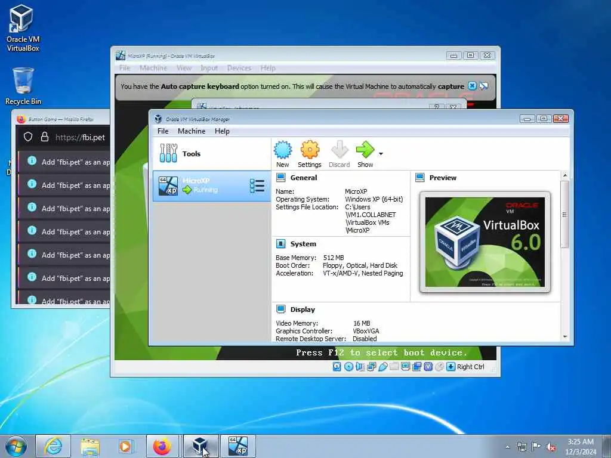Viewport: 611px width, 458px height.
Task: Open the dropdown arrow next to Show
Action: coord(381,154)
